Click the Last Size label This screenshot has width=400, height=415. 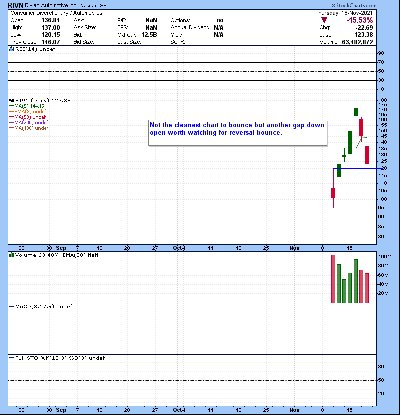point(129,42)
